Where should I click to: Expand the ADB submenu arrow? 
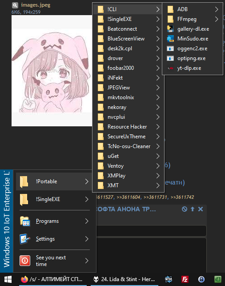coord(217,9)
